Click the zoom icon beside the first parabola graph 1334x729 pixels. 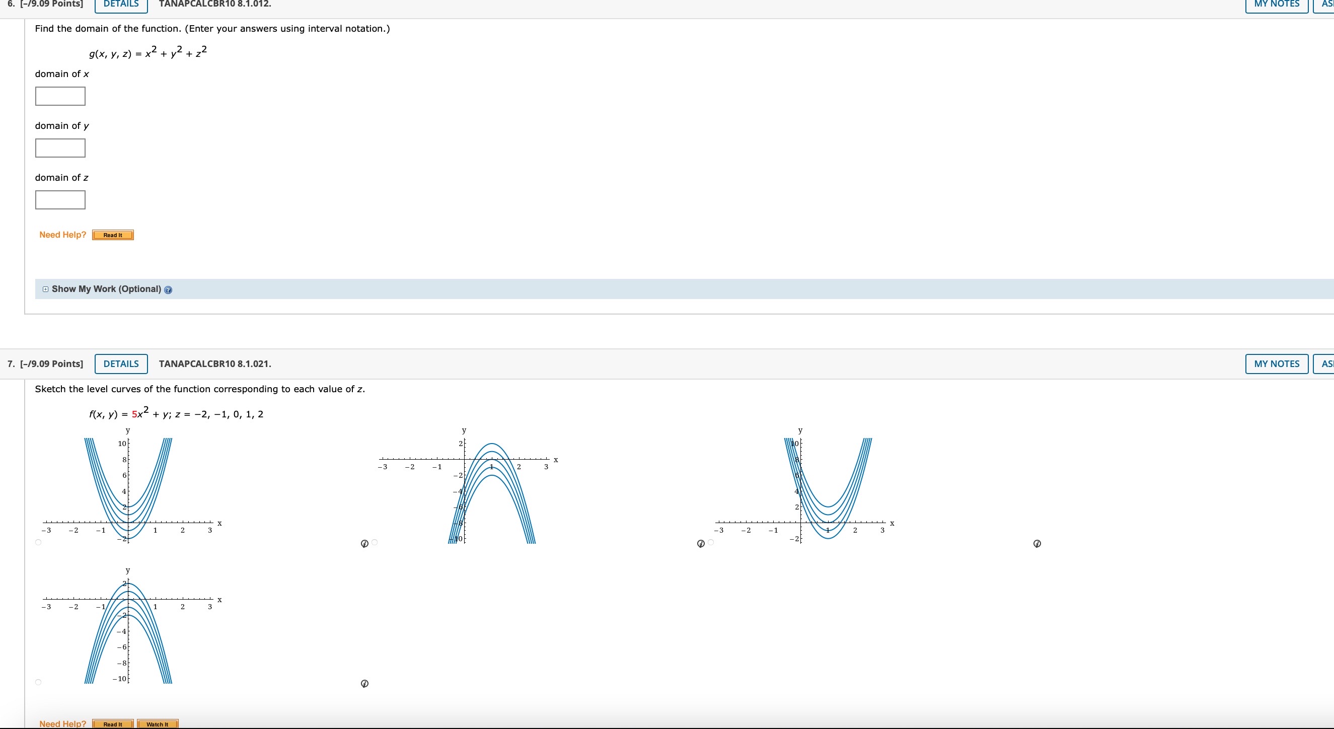click(x=364, y=543)
